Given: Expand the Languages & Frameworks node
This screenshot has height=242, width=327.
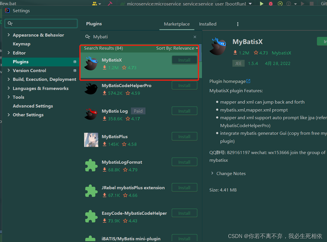Looking at the screenshot, I should pyautogui.click(x=9, y=88).
